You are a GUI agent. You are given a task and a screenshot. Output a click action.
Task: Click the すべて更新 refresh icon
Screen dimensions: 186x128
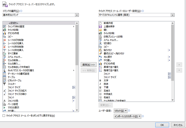point(4,54)
